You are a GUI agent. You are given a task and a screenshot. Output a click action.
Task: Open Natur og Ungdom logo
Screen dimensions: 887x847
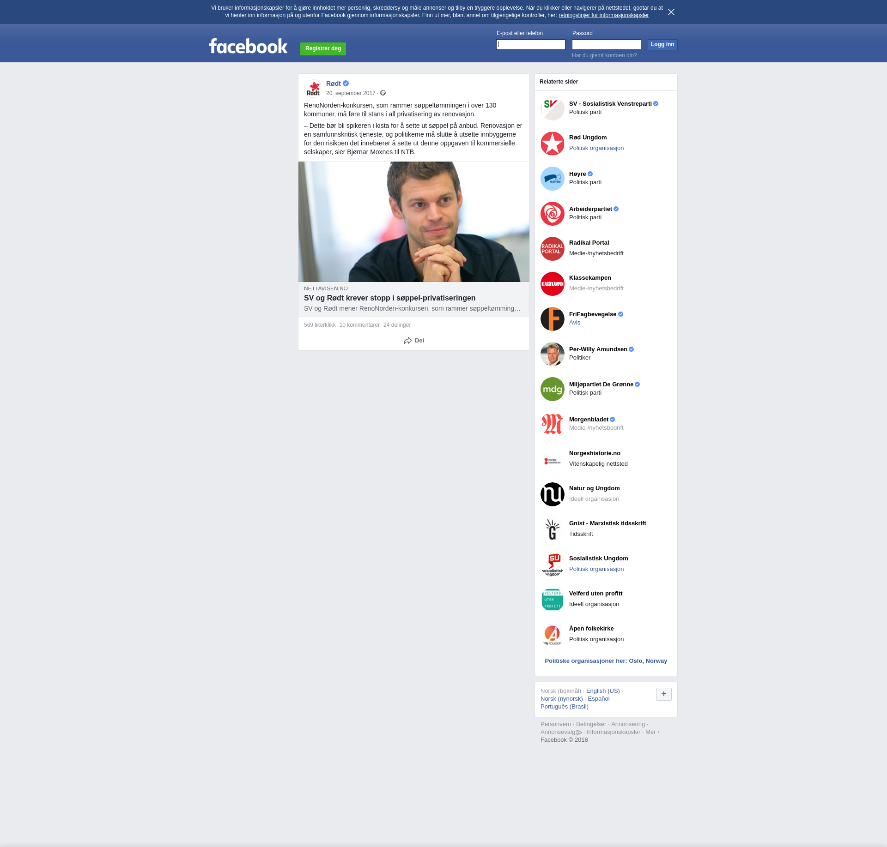[553, 494]
